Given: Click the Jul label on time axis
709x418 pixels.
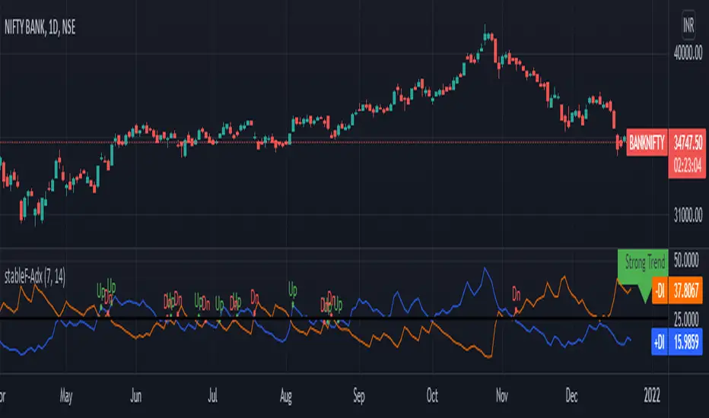Looking at the screenshot, I should [212, 396].
